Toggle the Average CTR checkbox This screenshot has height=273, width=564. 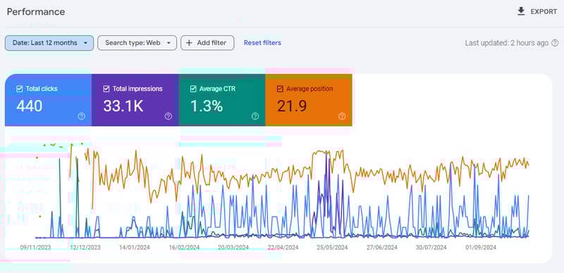(193, 89)
